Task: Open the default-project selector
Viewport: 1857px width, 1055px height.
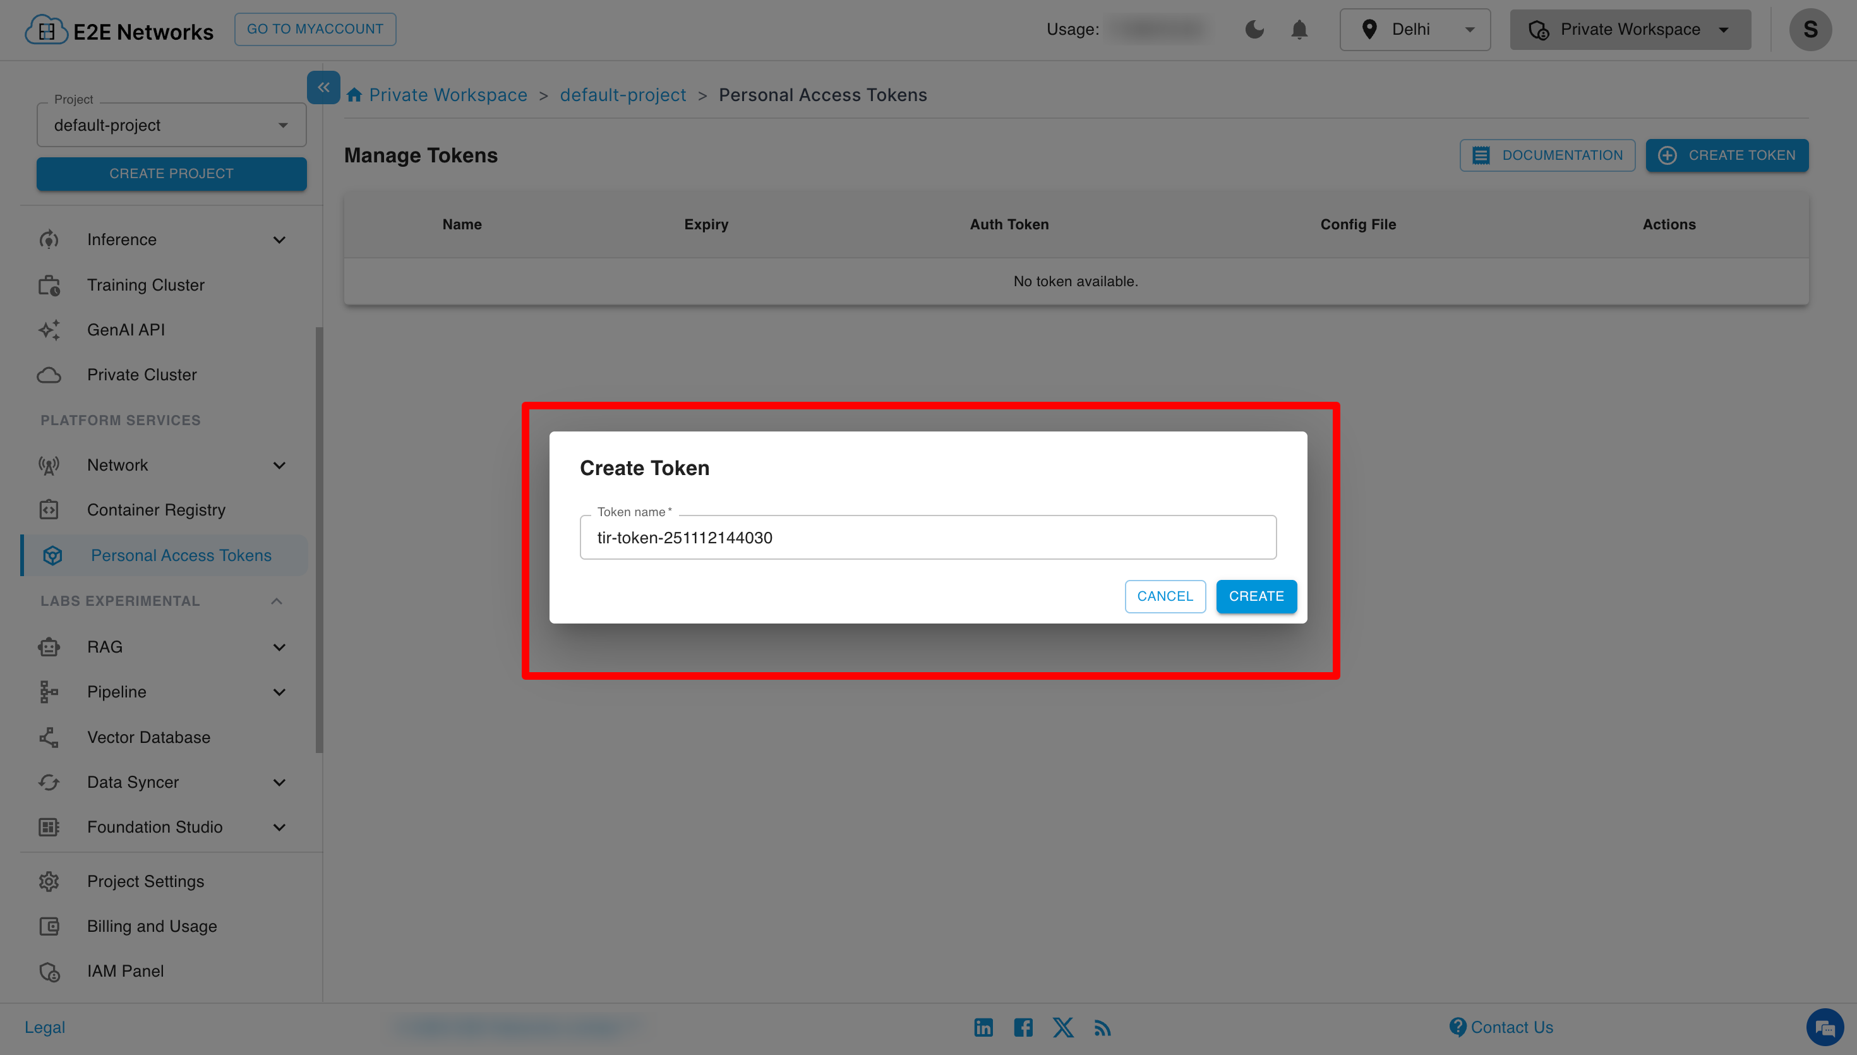Action: coord(171,125)
